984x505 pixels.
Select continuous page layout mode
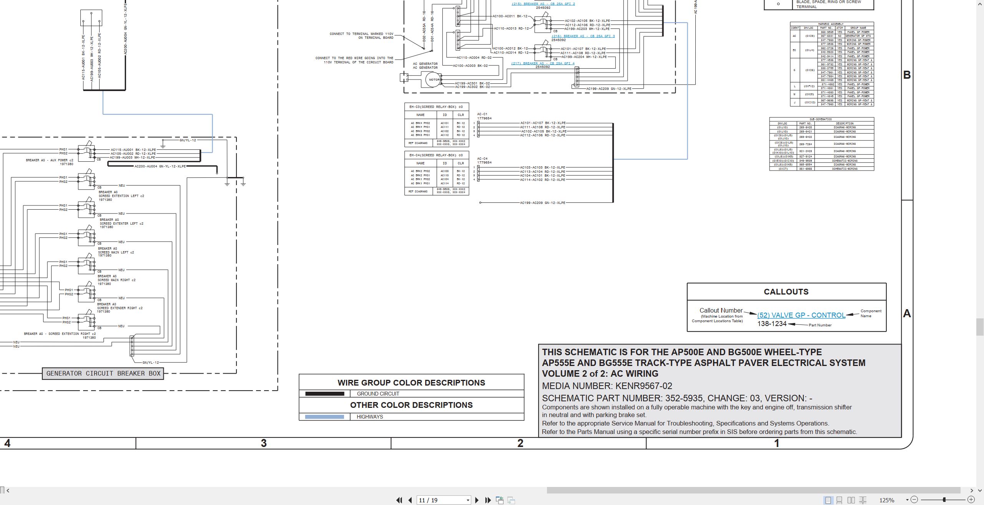[839, 500]
